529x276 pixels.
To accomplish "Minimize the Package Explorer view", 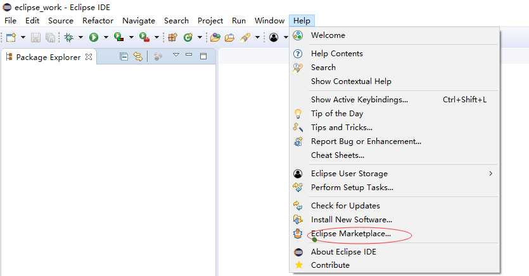I will [189, 54].
